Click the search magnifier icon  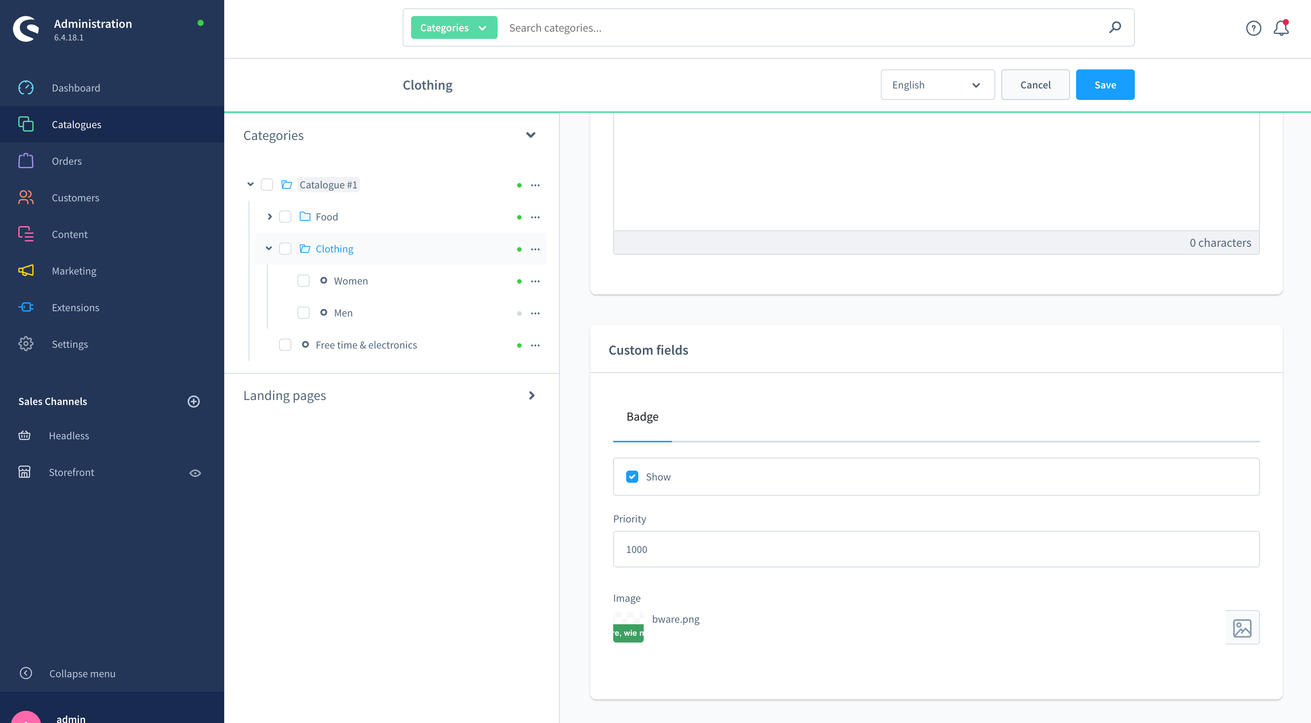[x=1115, y=27]
